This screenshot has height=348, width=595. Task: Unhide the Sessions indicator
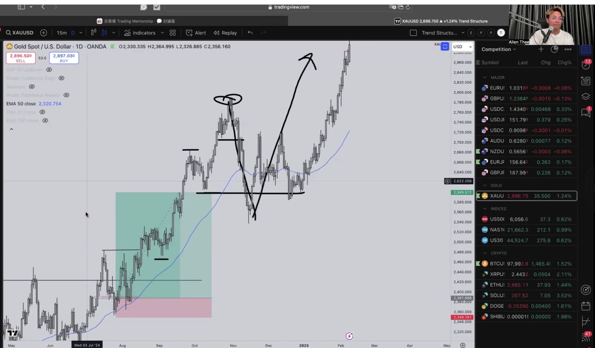(32, 86)
